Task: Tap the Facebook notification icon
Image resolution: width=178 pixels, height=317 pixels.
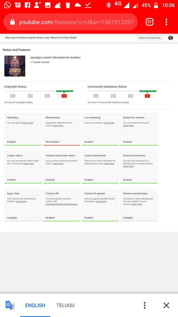Action: (27, 5)
